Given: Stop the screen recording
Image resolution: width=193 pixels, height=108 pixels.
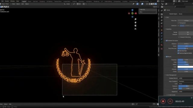Looking at the screenshot, I should point(163,101).
